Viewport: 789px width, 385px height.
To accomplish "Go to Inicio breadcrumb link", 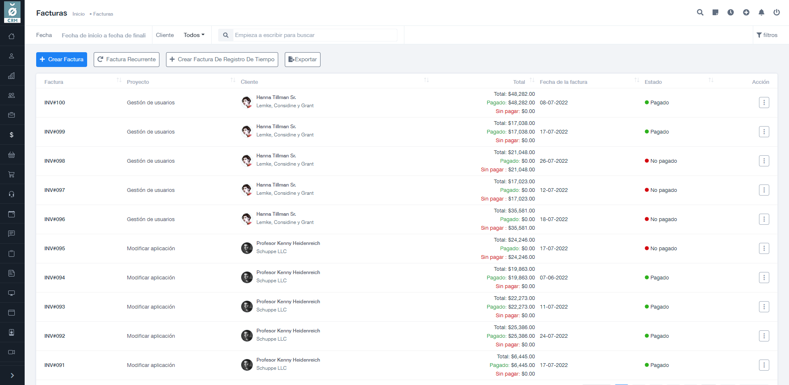I will [x=78, y=14].
